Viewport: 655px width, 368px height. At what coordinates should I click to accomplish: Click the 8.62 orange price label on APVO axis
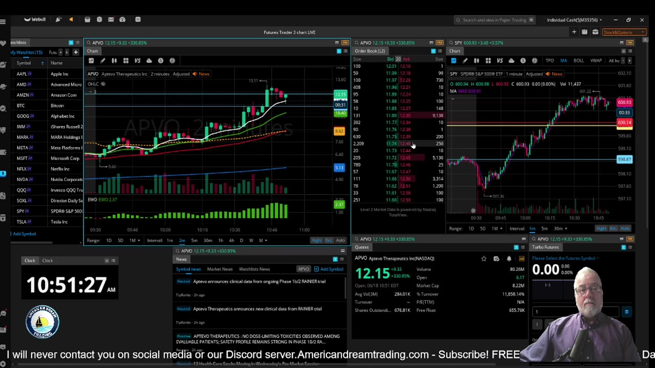pos(339,131)
